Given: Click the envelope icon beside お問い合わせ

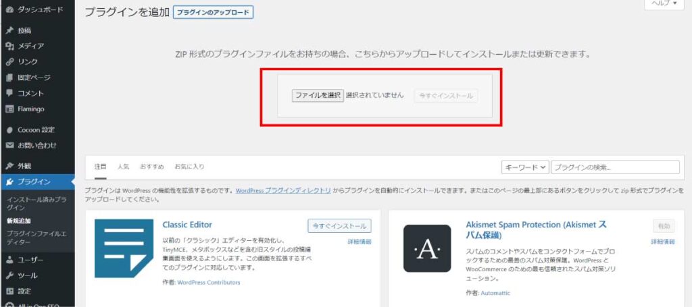Looking at the screenshot, I should tap(9, 145).
